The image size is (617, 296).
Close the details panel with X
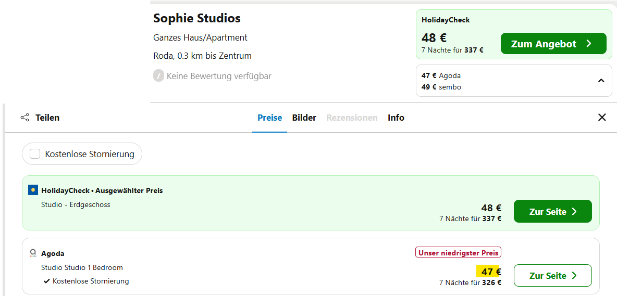click(x=602, y=118)
